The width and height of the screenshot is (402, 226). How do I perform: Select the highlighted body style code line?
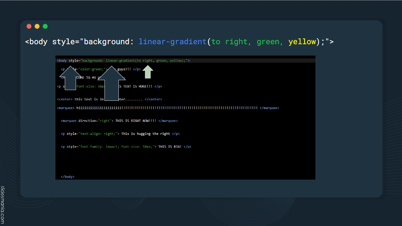(123, 60)
